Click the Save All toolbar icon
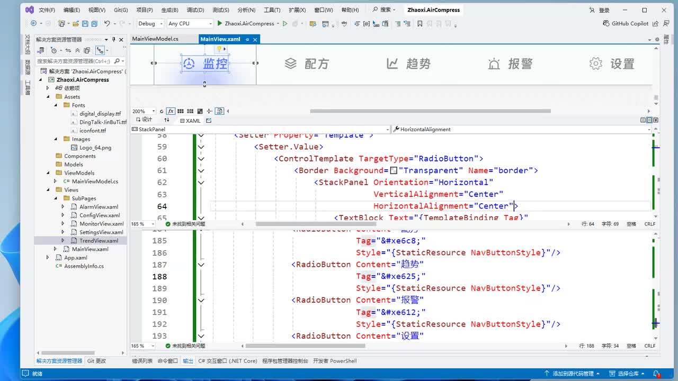Image resolution: width=678 pixels, height=381 pixels. tap(94, 23)
